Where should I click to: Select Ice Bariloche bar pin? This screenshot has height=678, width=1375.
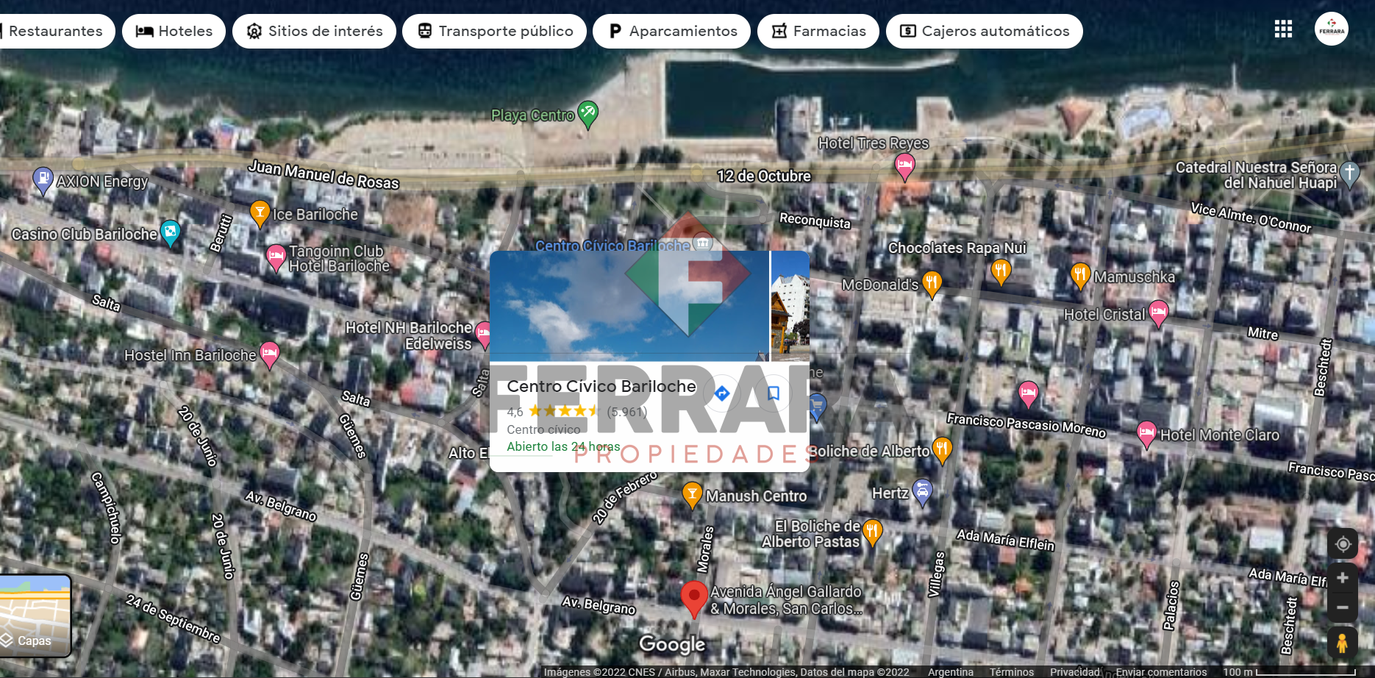(260, 213)
